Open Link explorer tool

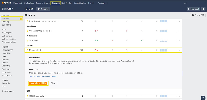click(7, 36)
